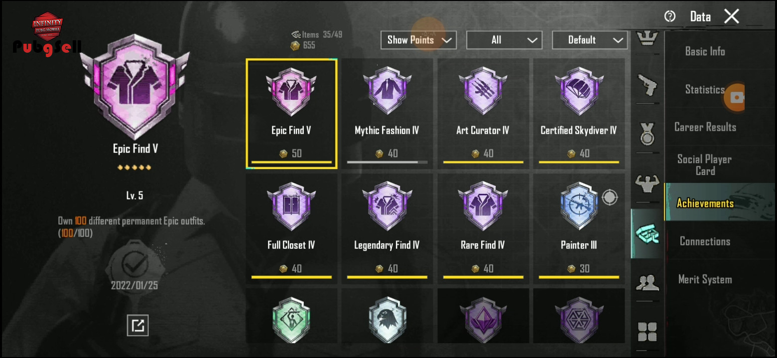This screenshot has height=358, width=777.
Task: Open the Career Results tab
Action: 705,127
